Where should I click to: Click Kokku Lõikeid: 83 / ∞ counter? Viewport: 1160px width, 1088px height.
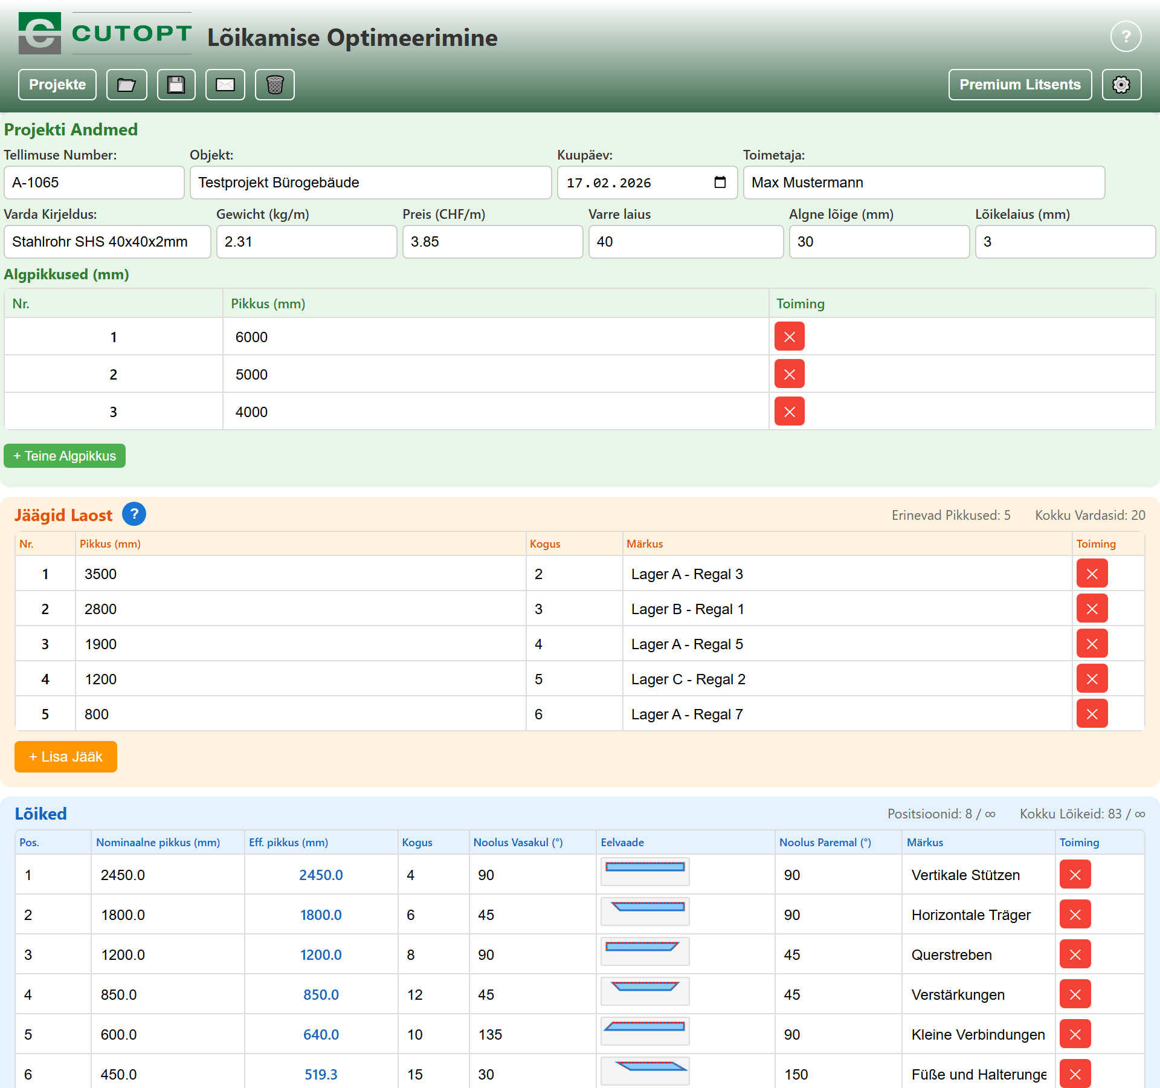point(1082,814)
